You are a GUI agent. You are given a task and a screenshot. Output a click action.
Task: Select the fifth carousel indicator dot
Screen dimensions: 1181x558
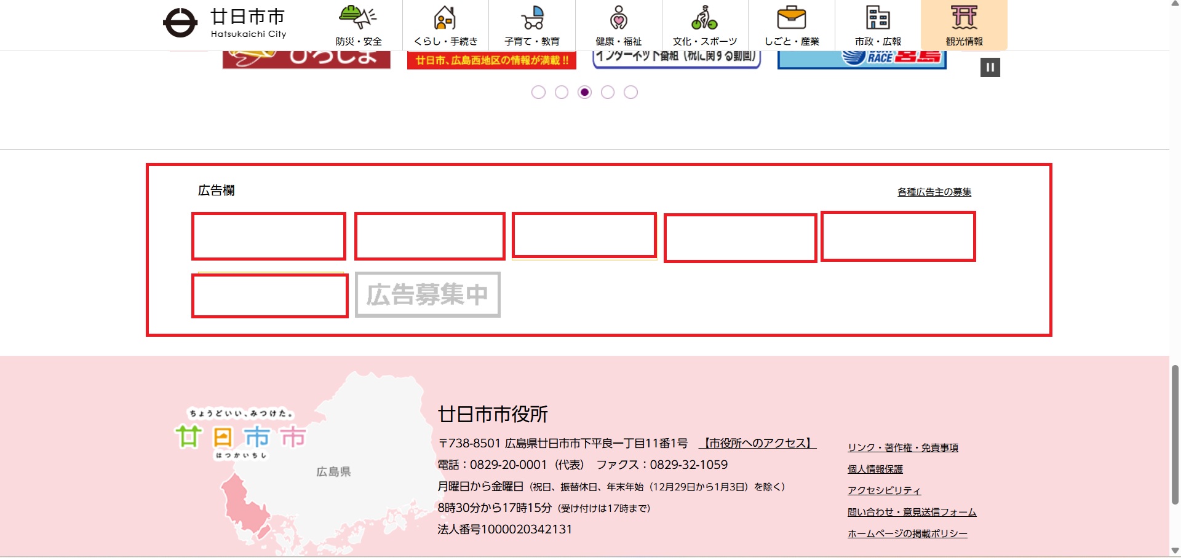tap(630, 92)
